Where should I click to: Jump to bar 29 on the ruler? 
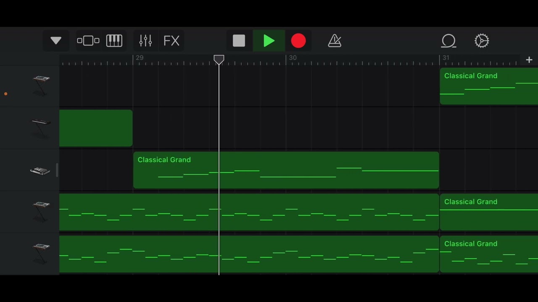[x=140, y=58]
